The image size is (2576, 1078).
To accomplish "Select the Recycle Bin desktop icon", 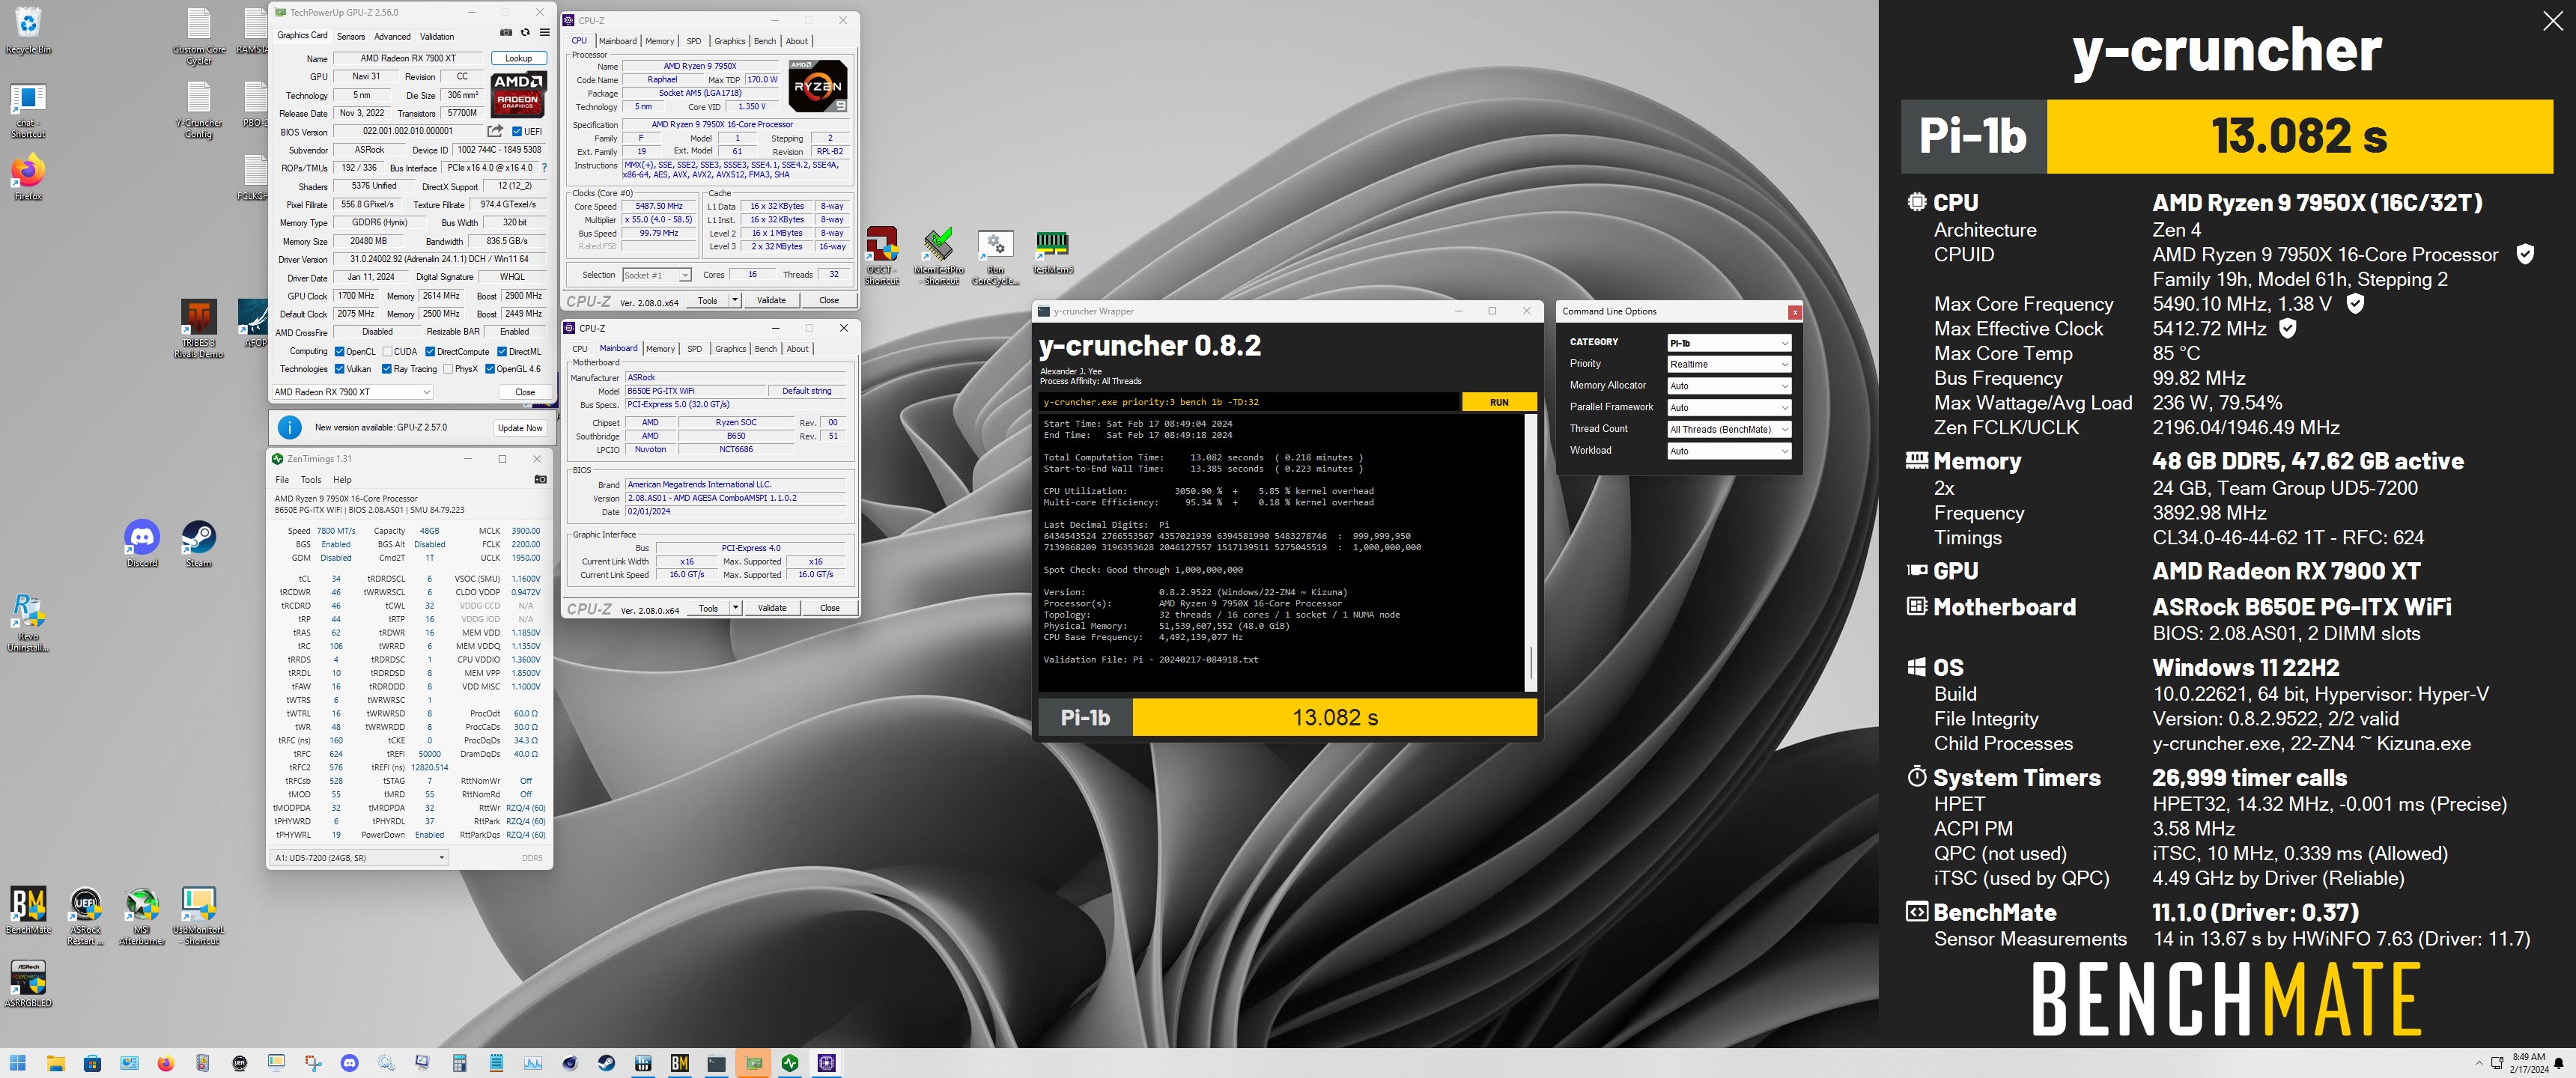I will tap(28, 31).
